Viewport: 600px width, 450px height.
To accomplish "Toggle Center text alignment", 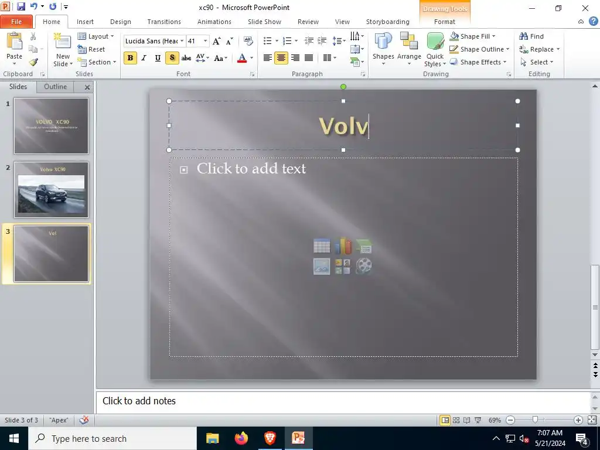I will pyautogui.click(x=281, y=58).
